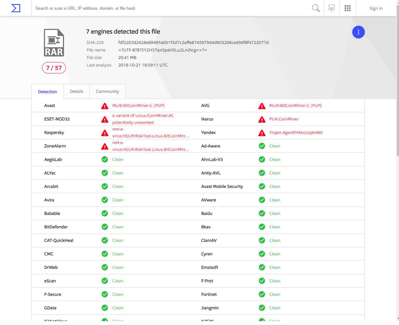Screen dimensions: 399x325
Task: Click the AegisLab green check icon
Action: (x=105, y=159)
